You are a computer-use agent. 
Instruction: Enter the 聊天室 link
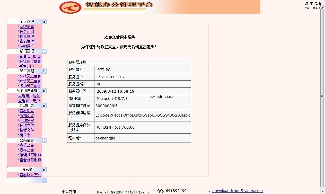tap(25, 135)
